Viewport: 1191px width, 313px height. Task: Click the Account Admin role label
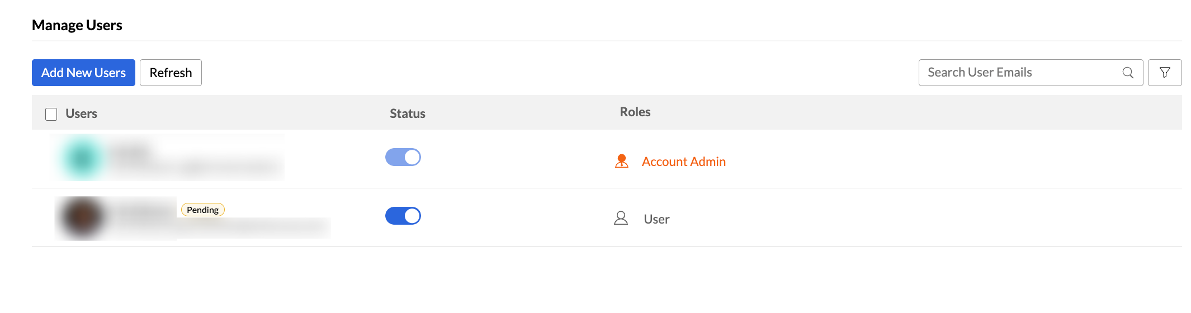click(683, 162)
